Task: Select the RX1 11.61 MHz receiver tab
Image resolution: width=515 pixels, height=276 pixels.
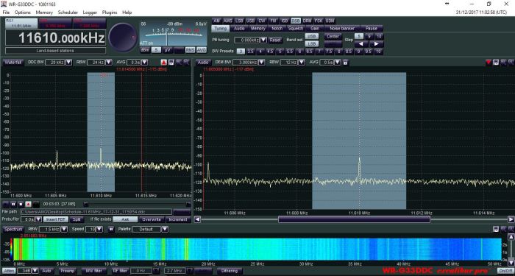Action: [x=21, y=24]
